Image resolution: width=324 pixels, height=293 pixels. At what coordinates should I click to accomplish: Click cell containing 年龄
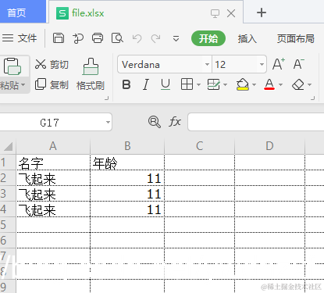tap(127, 163)
